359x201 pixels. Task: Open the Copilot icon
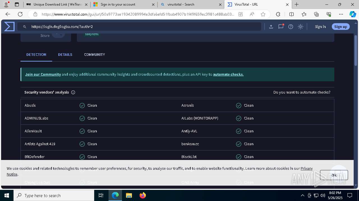coord(353,14)
